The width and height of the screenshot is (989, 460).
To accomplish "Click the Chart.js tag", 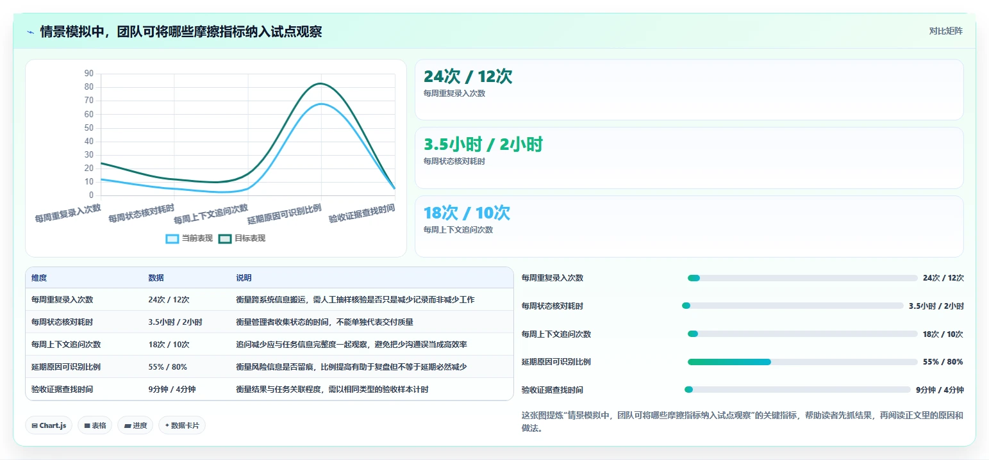I will [49, 425].
